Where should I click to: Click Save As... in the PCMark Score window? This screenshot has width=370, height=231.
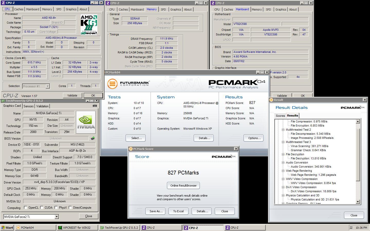click(155, 211)
